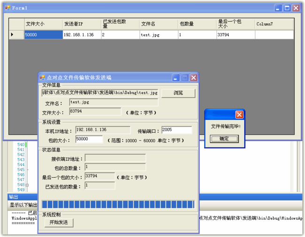The width and height of the screenshot is (305, 237).
Task: Click the 包数量 column header
Action: pos(197,24)
